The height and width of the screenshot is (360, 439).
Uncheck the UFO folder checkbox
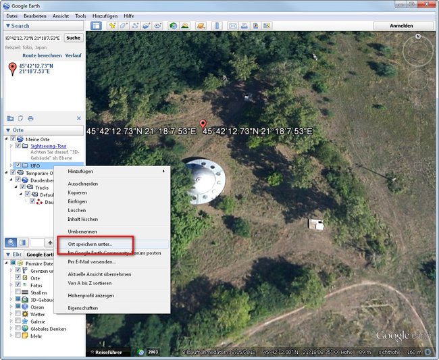click(18, 165)
